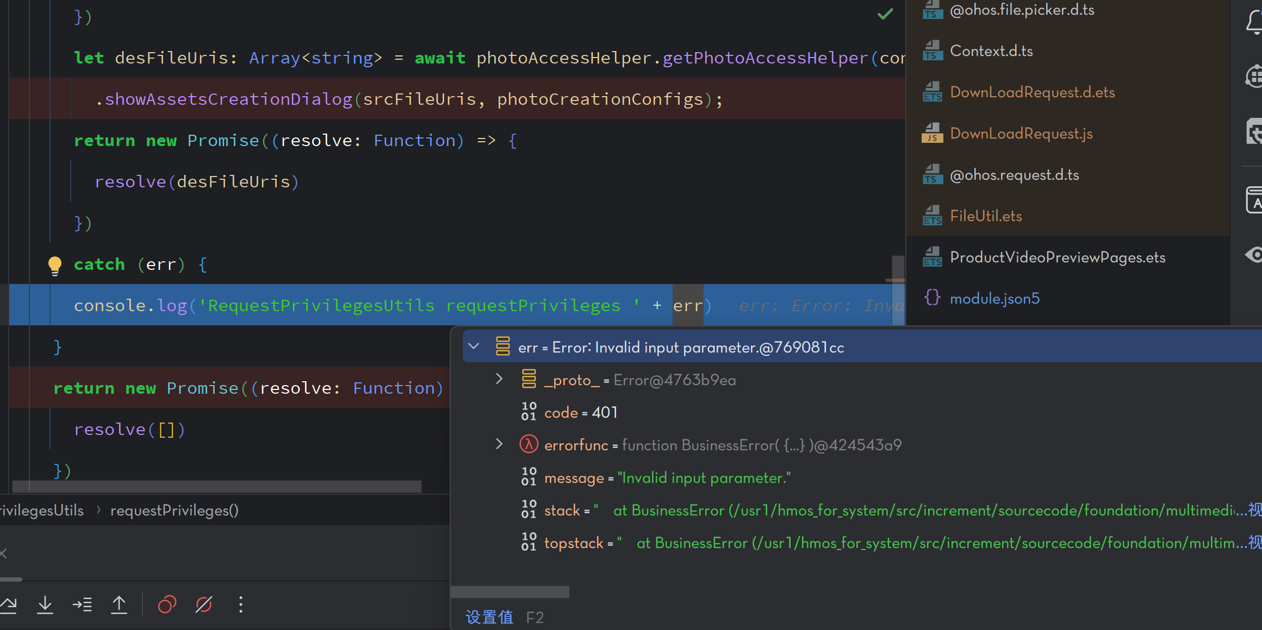1262x630 pixels.
Task: Click the editor horizontal scrollbar
Action: (216, 486)
